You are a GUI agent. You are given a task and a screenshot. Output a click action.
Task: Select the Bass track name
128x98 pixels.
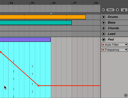click(x=112, y=23)
